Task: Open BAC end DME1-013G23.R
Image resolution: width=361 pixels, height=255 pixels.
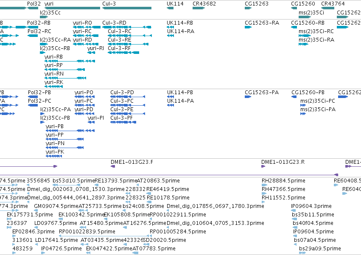Action: coord(283,162)
